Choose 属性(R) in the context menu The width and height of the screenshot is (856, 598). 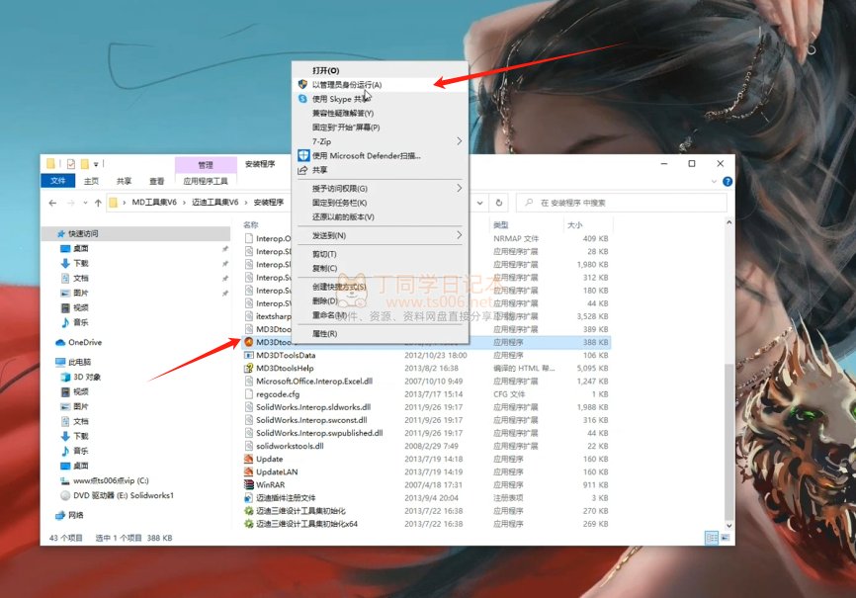click(x=324, y=334)
